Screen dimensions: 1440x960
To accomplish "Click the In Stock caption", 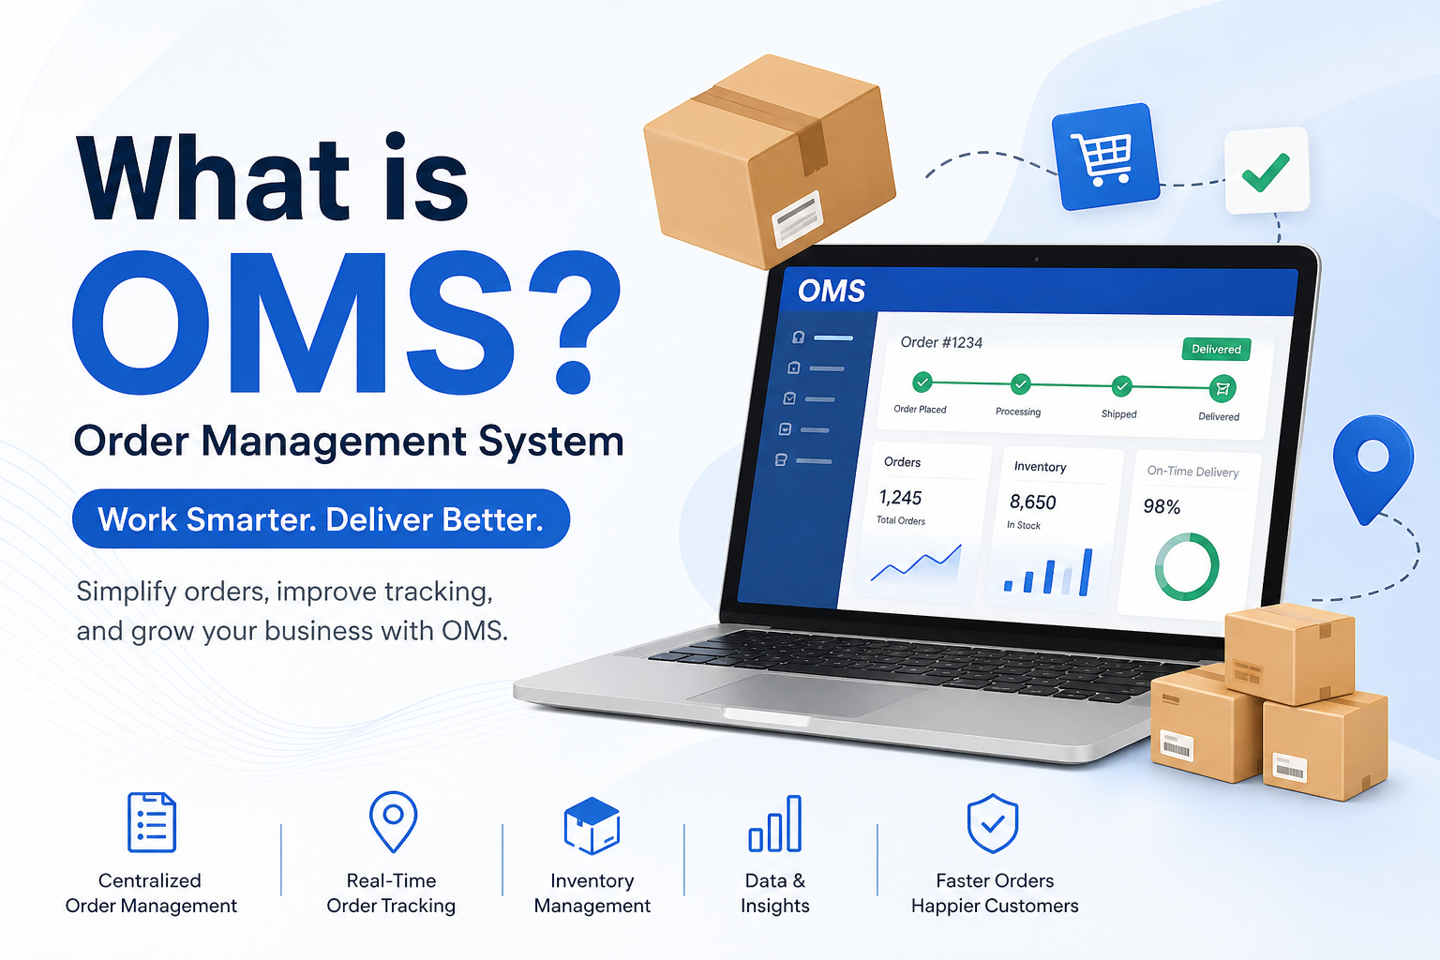I will [1024, 525].
